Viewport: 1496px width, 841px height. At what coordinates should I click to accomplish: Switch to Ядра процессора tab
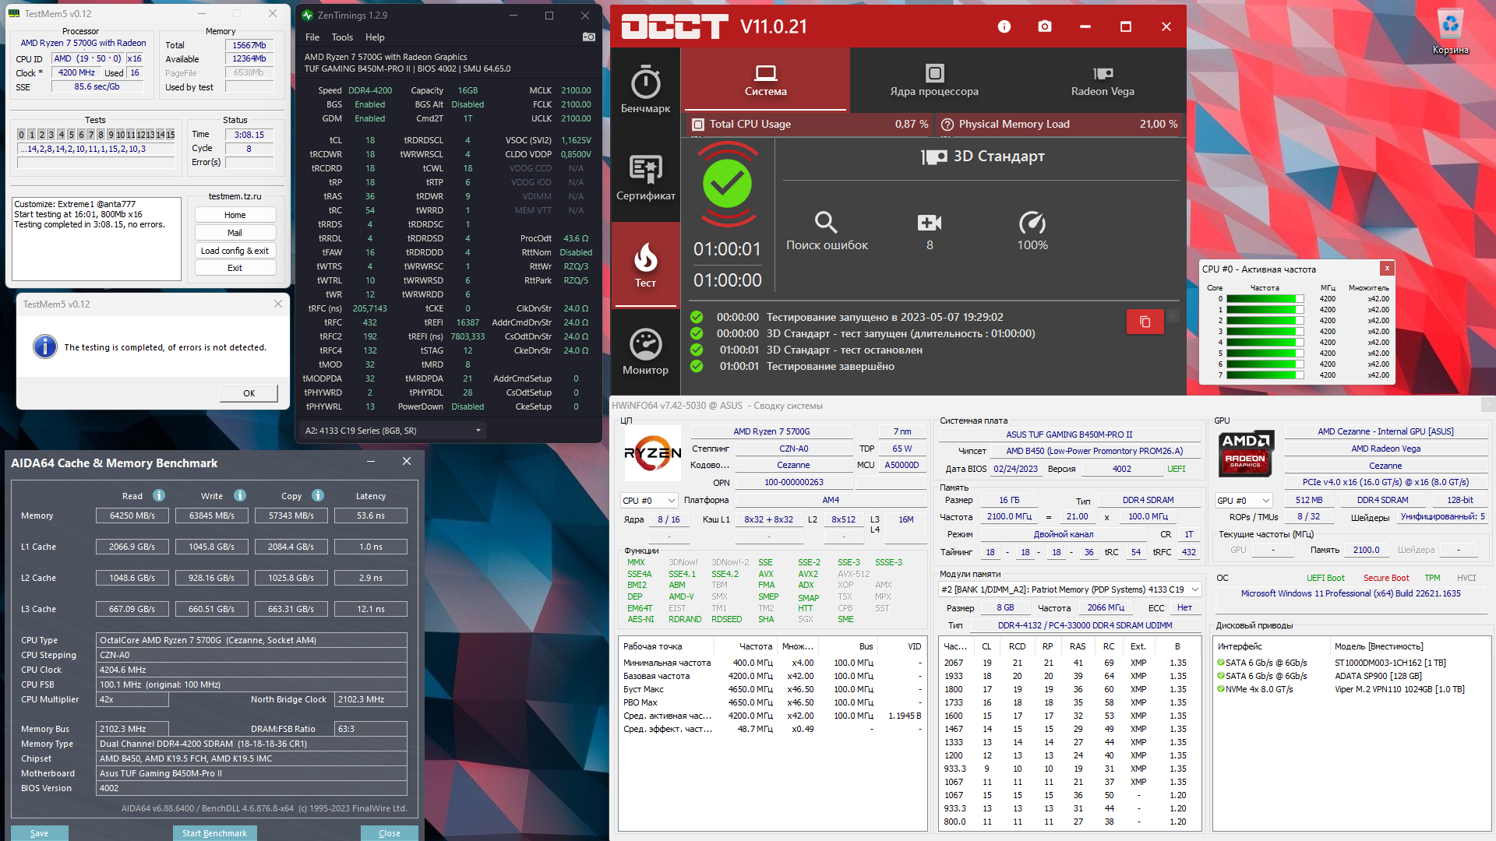[x=933, y=81]
